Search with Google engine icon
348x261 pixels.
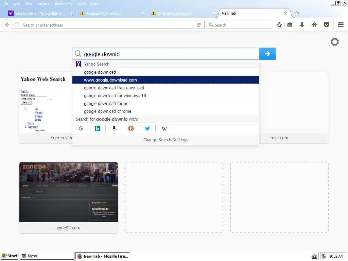[x=81, y=128]
